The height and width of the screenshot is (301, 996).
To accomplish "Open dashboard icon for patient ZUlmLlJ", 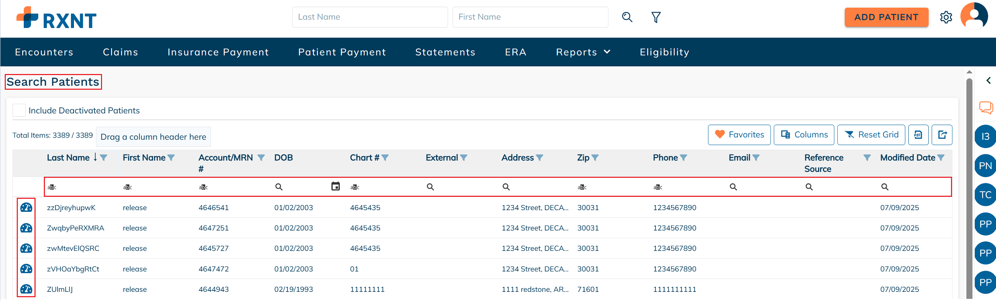I will [26, 289].
